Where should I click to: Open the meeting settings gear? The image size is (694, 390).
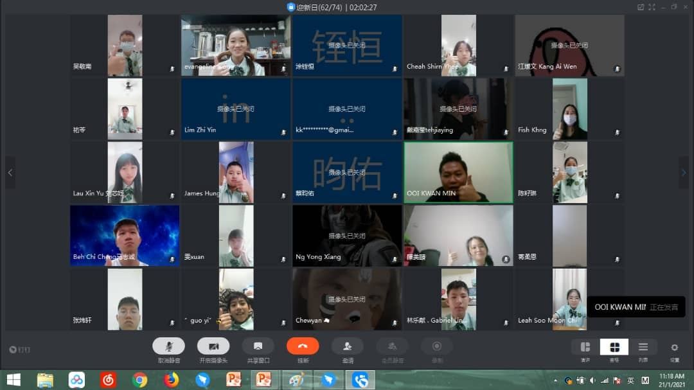674,348
